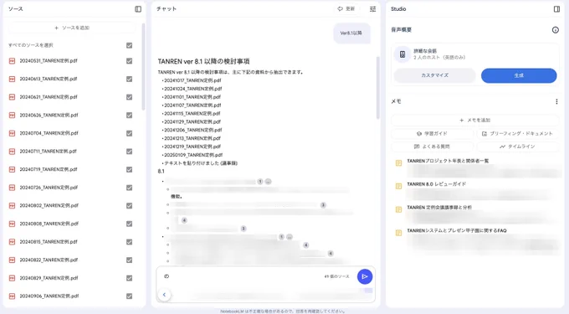Open chat settings via the sliders icon
The width and height of the screenshot is (569, 314).
click(372, 9)
